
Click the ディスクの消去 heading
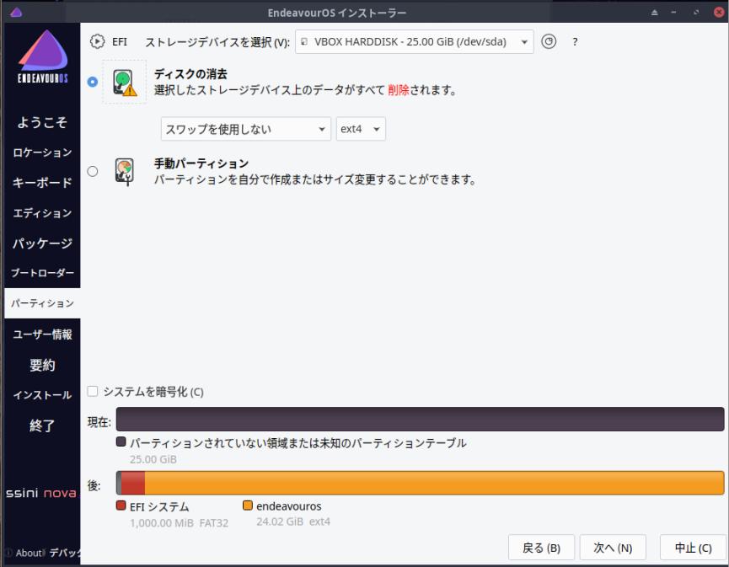pos(190,74)
